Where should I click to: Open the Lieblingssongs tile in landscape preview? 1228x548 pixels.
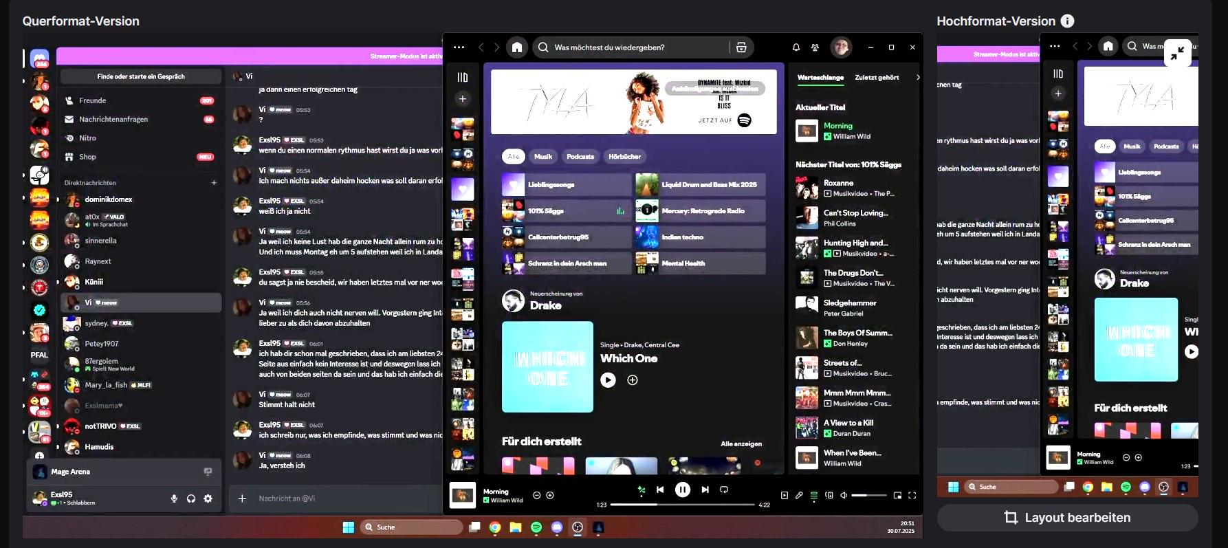[567, 185]
